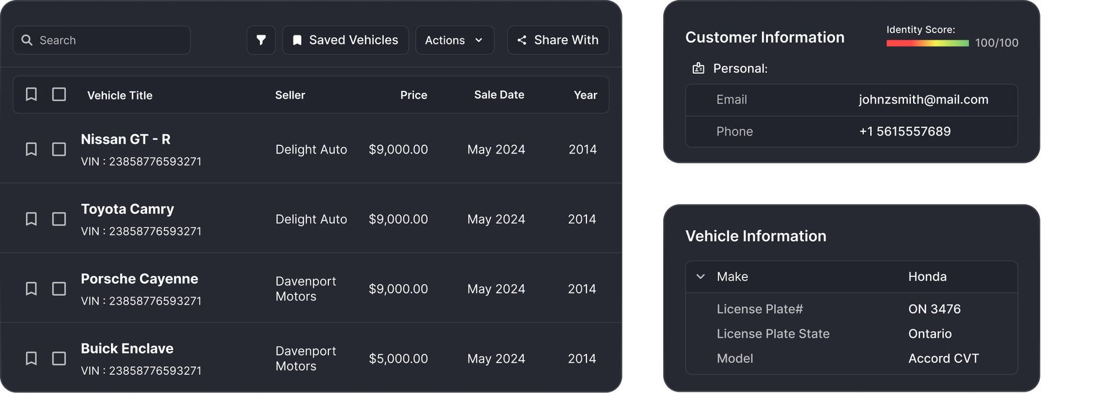Focus the Search input field

click(x=102, y=40)
